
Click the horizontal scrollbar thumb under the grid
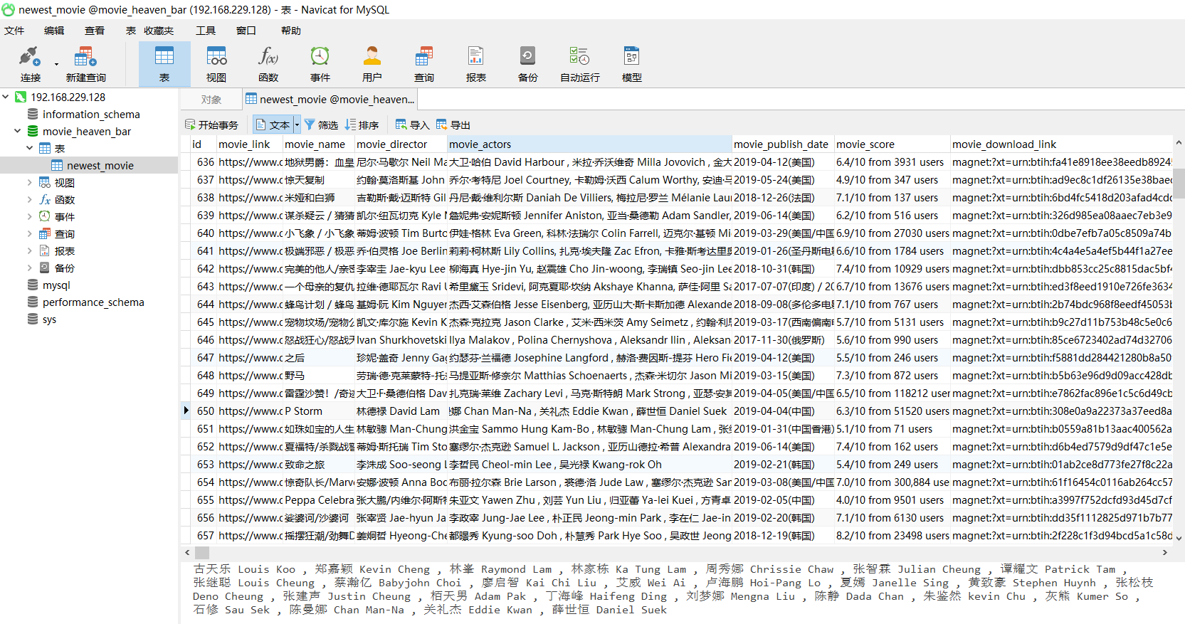[202, 552]
